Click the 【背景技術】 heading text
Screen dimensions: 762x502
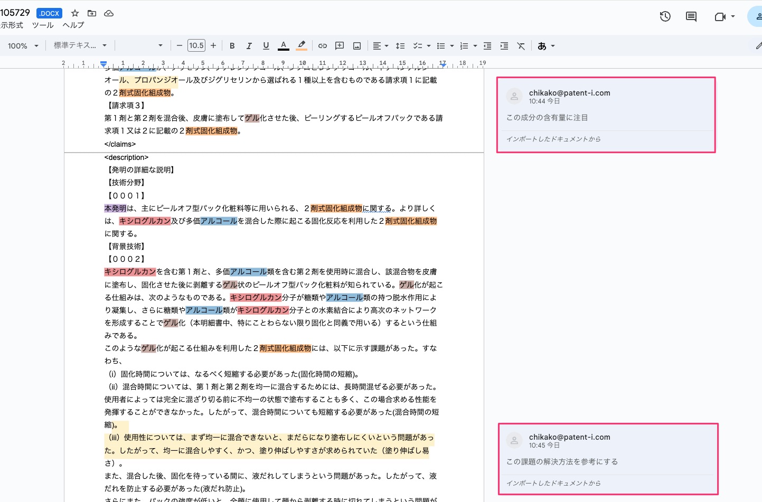126,246
